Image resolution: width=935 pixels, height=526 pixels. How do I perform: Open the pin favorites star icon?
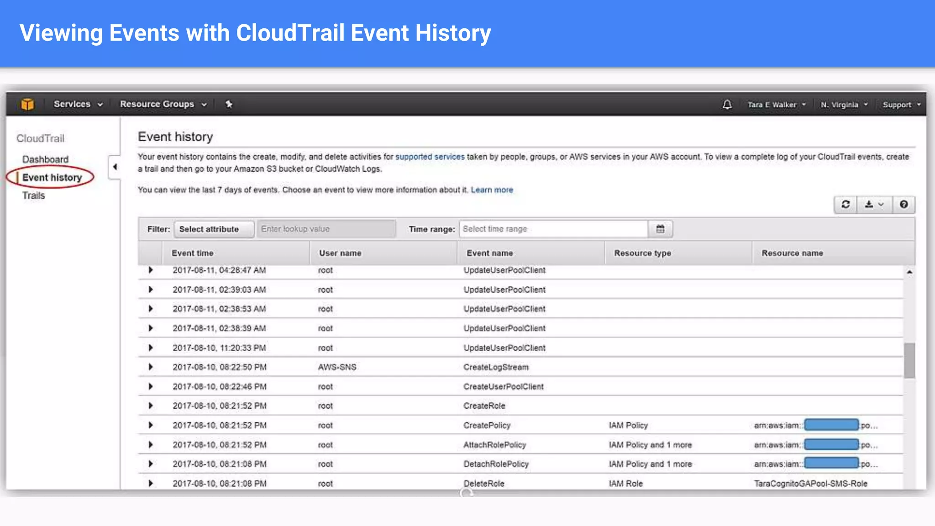coord(229,104)
